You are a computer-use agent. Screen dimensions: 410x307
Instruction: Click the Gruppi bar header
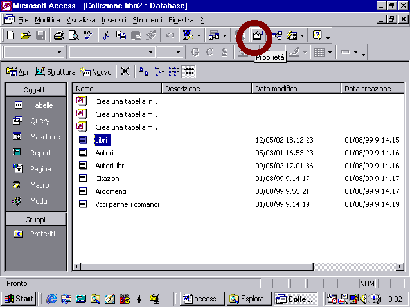point(35,220)
